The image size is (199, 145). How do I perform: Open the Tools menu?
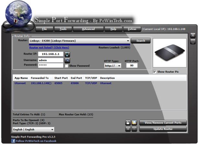(x=63, y=29)
